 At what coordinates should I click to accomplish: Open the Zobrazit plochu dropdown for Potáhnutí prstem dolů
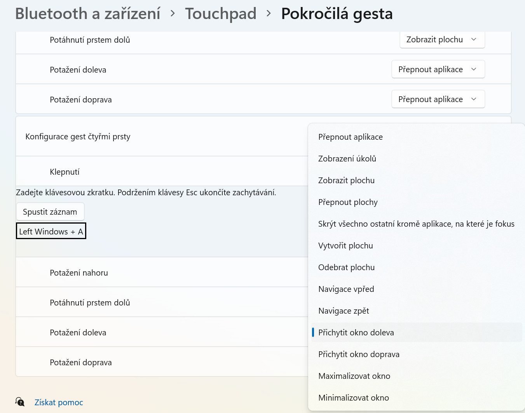pos(442,39)
